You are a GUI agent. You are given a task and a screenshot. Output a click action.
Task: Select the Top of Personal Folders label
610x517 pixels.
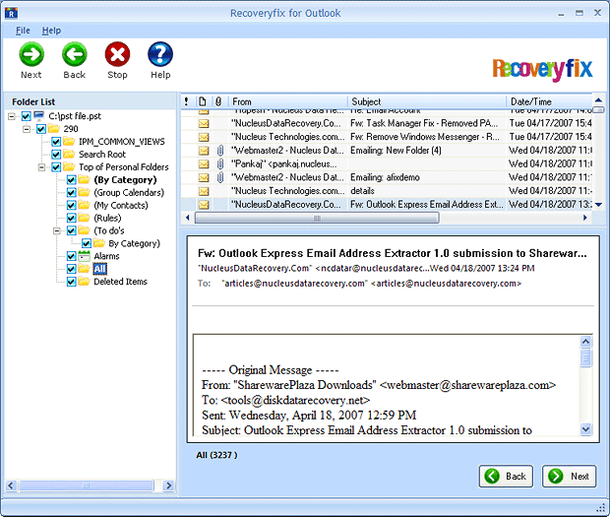(x=124, y=167)
